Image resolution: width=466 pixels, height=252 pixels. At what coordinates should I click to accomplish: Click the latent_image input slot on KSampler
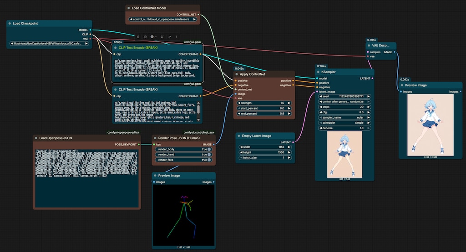click(317, 92)
